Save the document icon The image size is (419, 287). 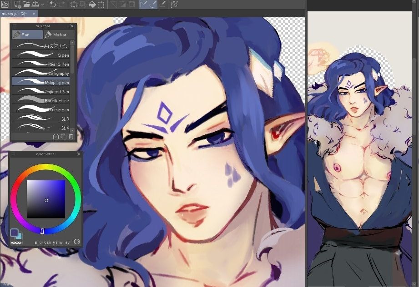35,4
